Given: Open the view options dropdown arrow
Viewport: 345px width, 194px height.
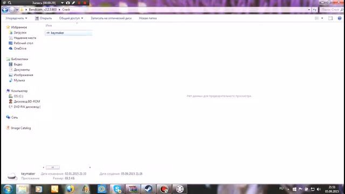Looking at the screenshot, I should pyautogui.click(x=322, y=18).
